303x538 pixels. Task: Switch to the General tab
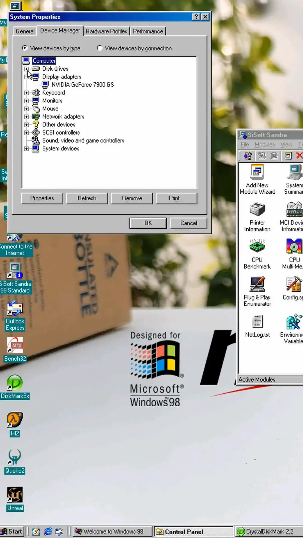coord(25,31)
